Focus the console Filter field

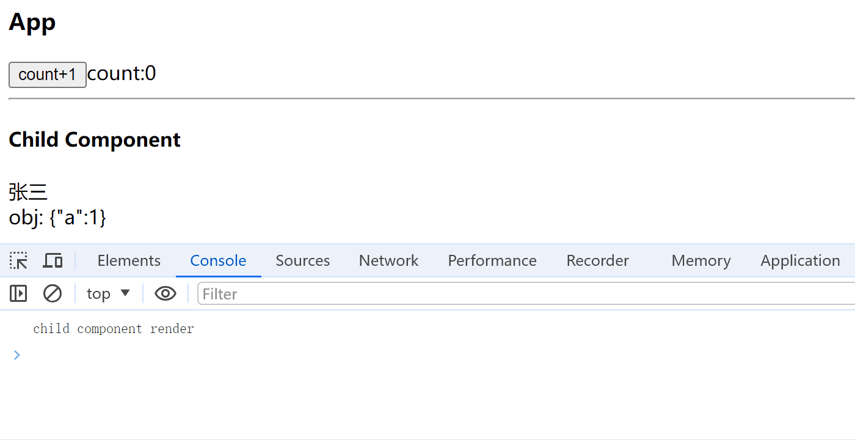tap(526, 294)
